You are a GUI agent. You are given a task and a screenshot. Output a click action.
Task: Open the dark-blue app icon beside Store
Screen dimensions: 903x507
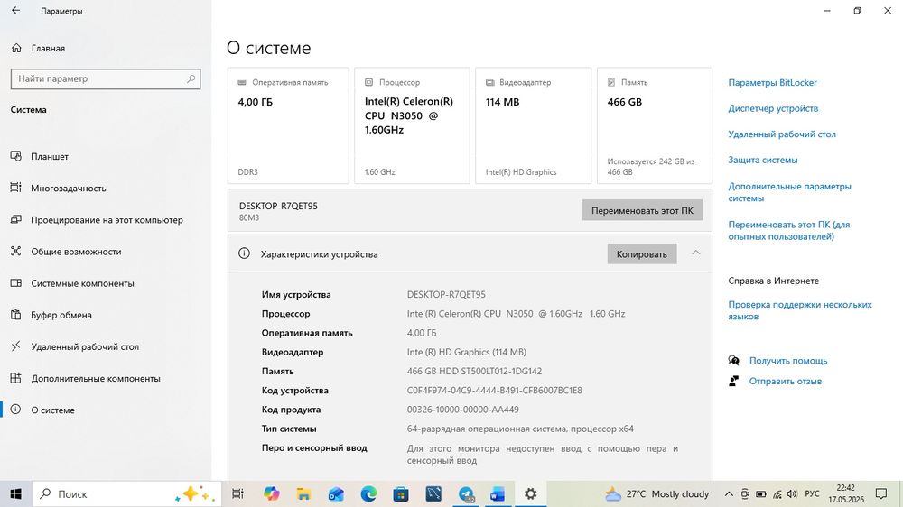click(x=433, y=493)
